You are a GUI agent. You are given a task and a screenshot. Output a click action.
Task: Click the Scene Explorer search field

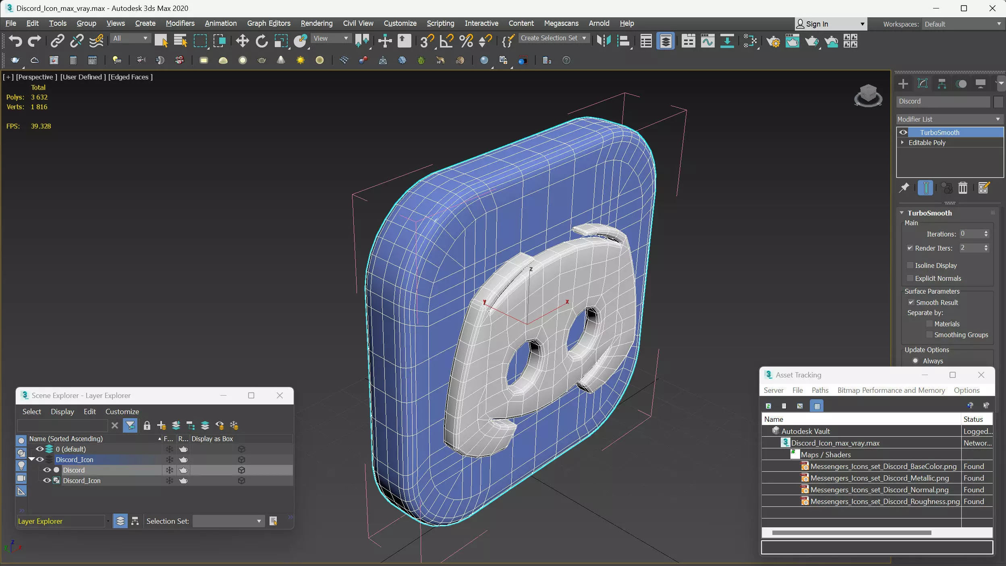click(x=62, y=425)
